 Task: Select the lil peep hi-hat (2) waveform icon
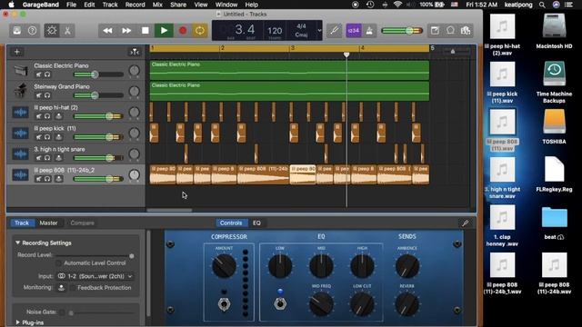click(20, 112)
